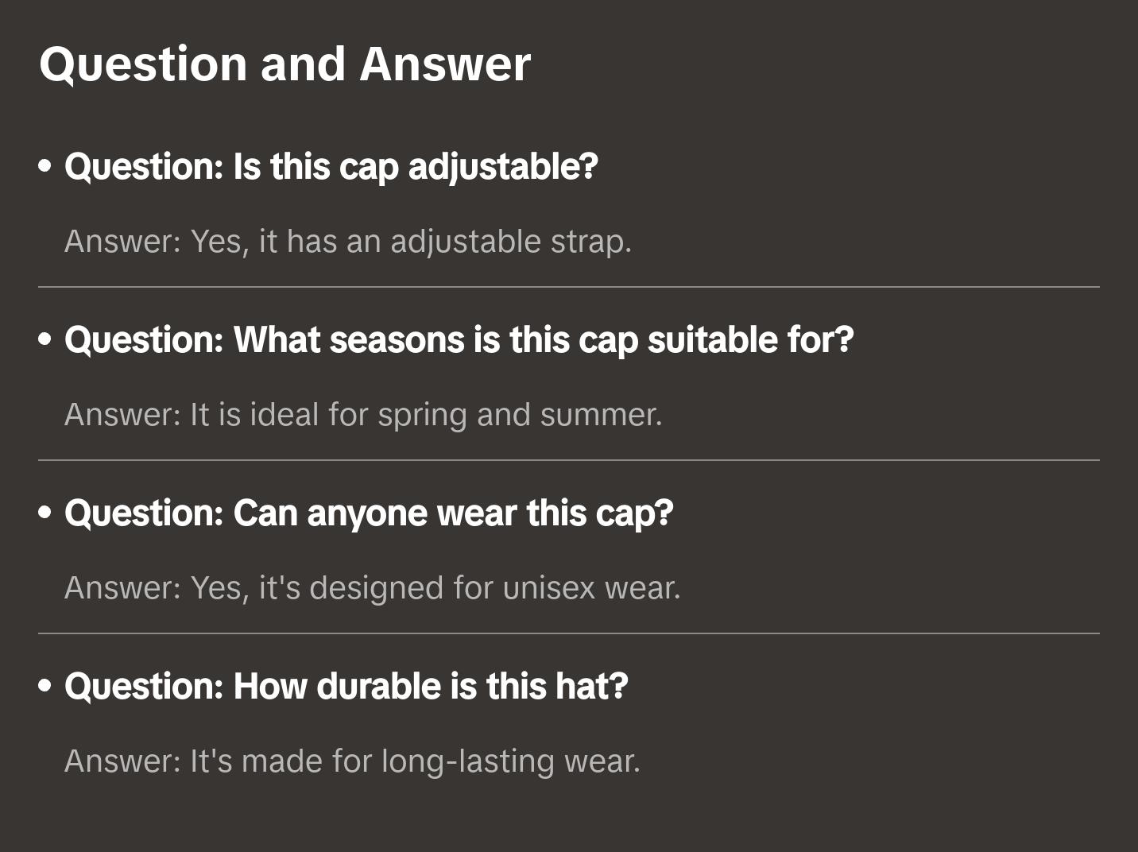The width and height of the screenshot is (1138, 852).
Task: Click the answer about unisex wear
Action: [x=372, y=588]
